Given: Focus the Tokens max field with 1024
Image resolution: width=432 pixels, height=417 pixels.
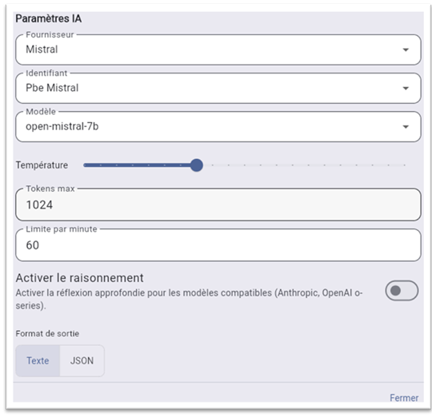Looking at the screenshot, I should [218, 205].
